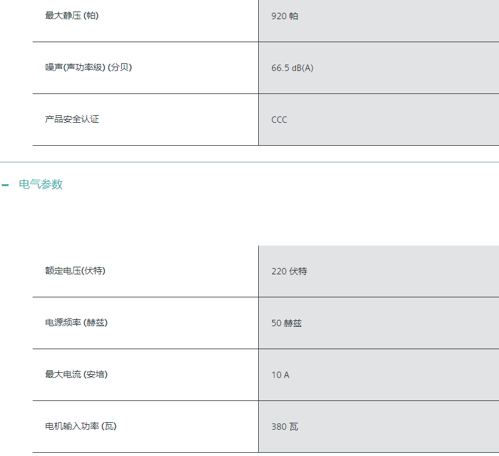Click the 66.5 dB(A) value
The height and width of the screenshot is (456, 499).
(x=292, y=68)
